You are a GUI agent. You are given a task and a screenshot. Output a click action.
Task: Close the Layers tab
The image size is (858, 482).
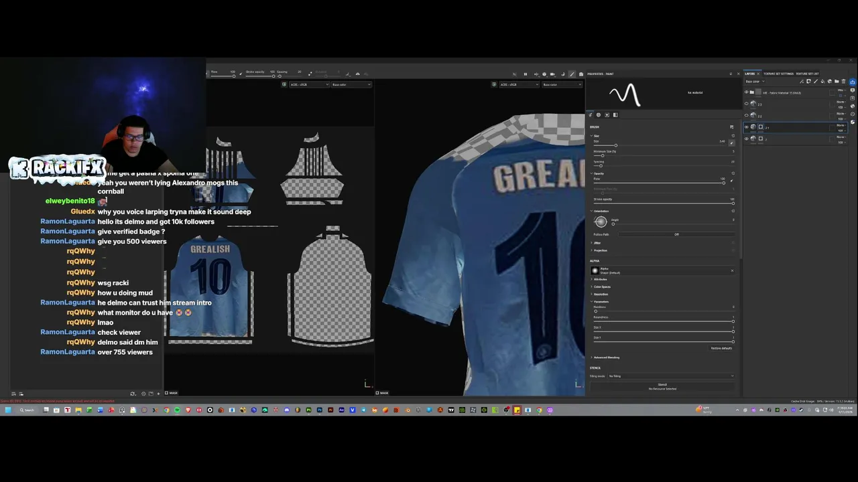[758, 74]
